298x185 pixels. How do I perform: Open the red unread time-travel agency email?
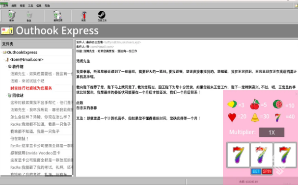point(31,88)
